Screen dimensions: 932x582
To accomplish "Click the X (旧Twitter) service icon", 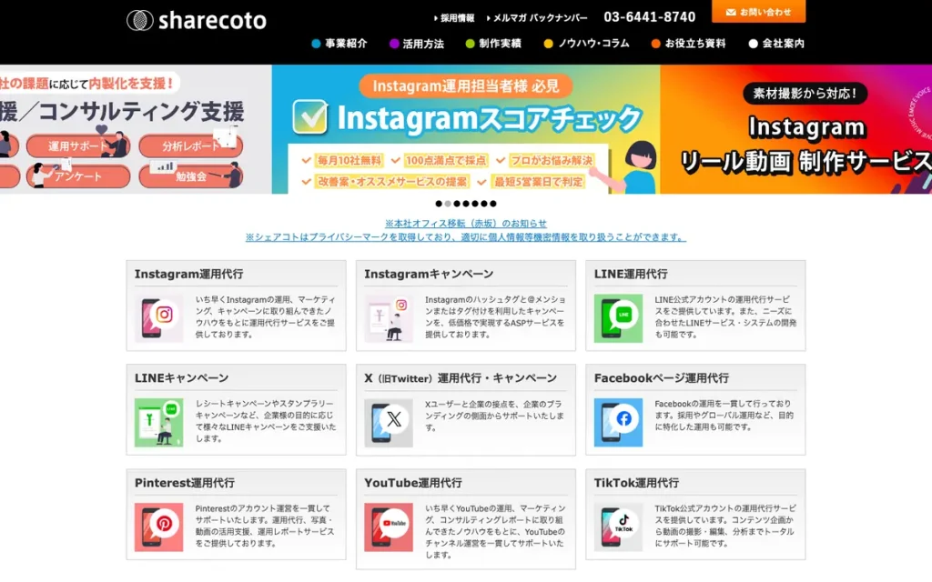I will 389,422.
